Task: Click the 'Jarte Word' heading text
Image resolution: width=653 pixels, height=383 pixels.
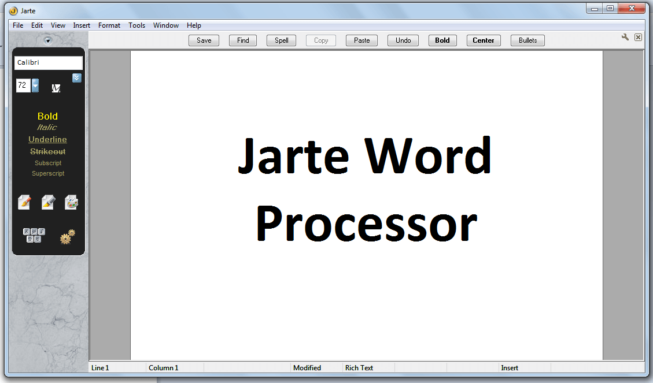Action: point(365,156)
